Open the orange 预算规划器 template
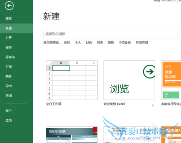 (171, 80)
